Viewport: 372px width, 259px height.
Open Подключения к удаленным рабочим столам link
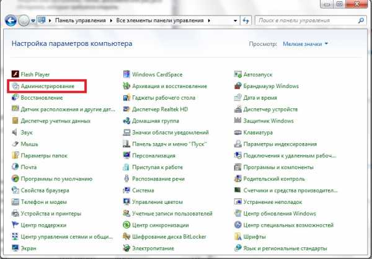(290, 156)
